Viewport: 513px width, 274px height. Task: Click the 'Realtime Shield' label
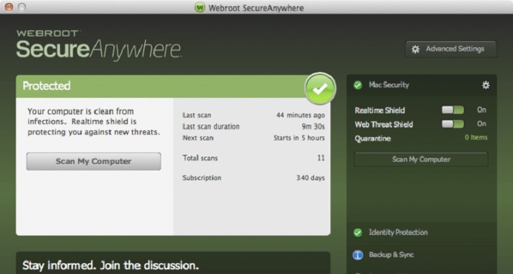tap(380, 110)
